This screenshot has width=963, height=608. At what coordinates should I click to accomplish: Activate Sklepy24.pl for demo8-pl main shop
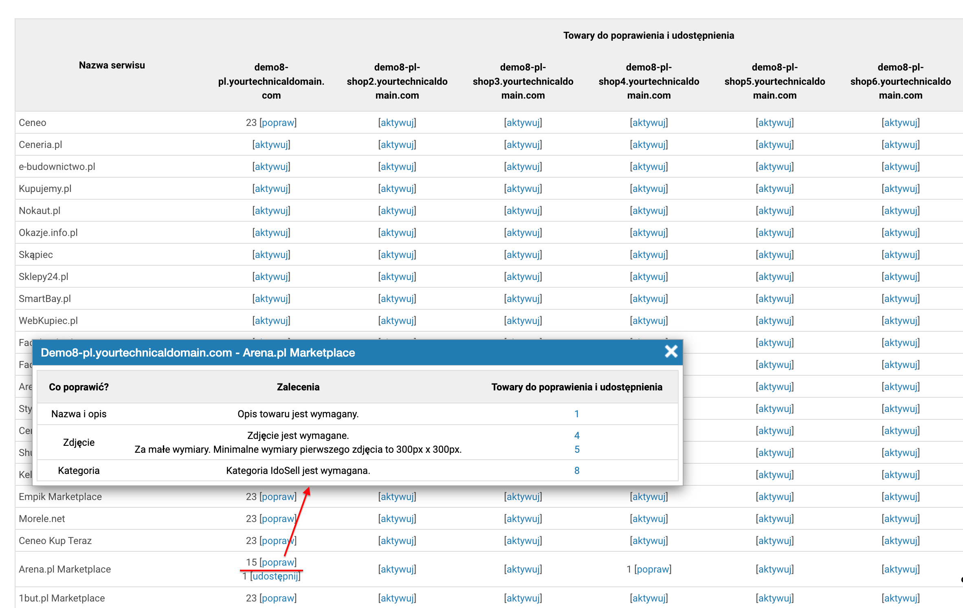tap(271, 277)
